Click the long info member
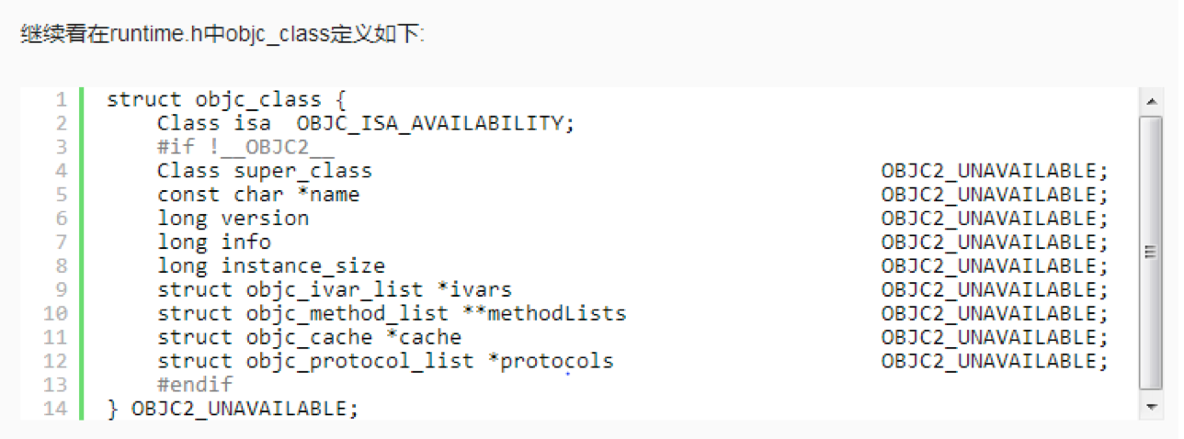The width and height of the screenshot is (1184, 439). pyautogui.click(x=214, y=242)
